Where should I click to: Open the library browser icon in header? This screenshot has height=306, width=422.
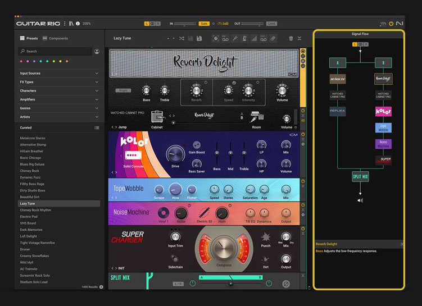click(71, 24)
